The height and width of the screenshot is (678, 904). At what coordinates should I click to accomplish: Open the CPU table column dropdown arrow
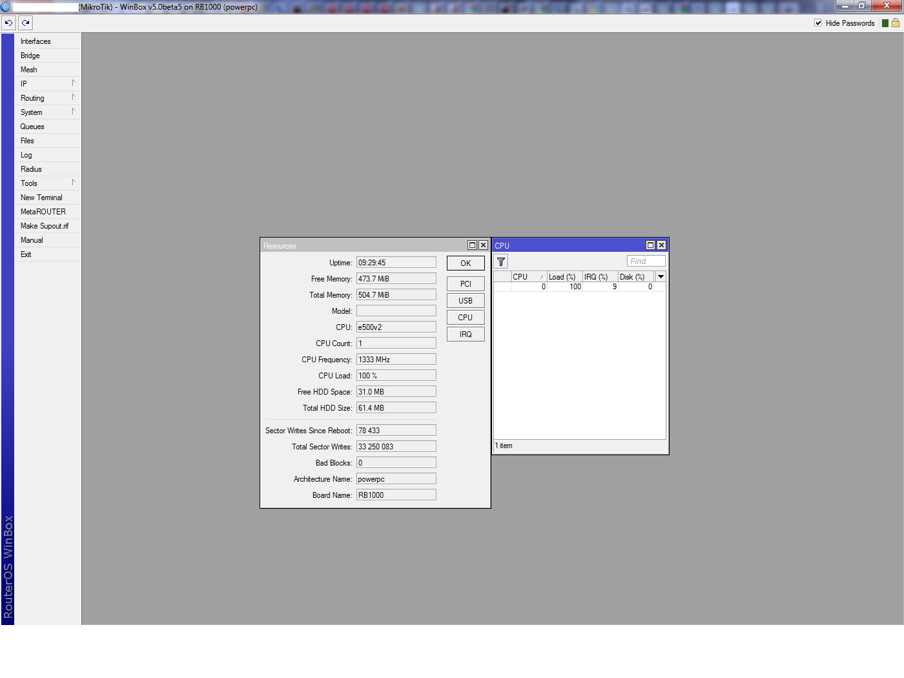[661, 277]
